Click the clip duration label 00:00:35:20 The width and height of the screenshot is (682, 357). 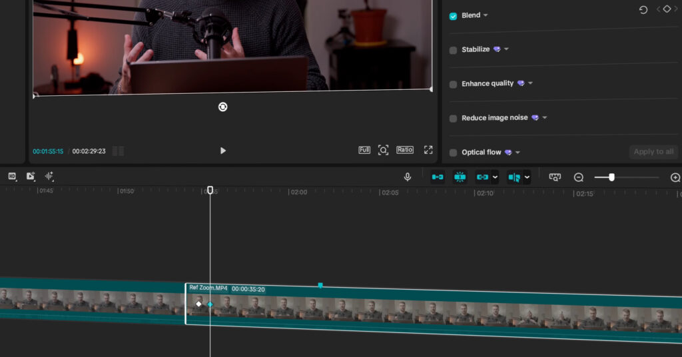coord(248,289)
